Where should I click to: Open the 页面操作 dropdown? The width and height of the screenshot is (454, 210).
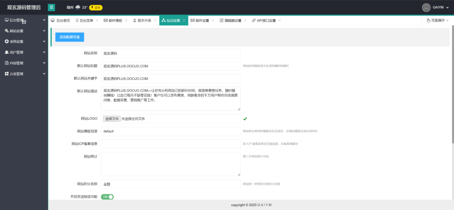click(437, 20)
